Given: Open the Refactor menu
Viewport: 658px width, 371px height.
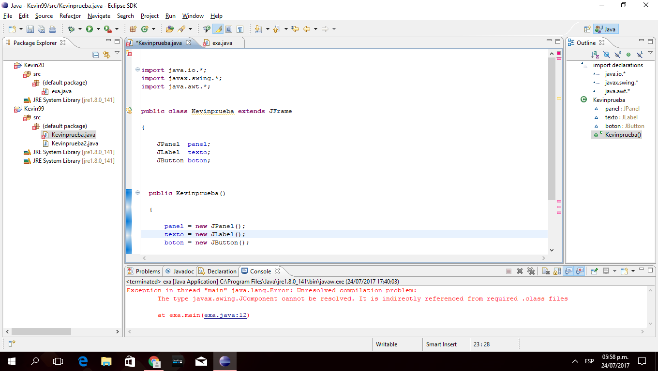Looking at the screenshot, I should (x=70, y=16).
